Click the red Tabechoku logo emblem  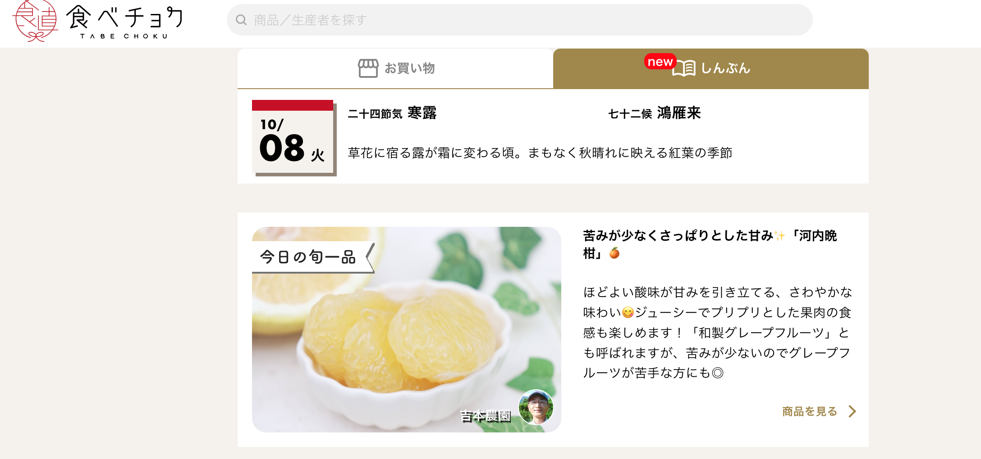[35, 21]
